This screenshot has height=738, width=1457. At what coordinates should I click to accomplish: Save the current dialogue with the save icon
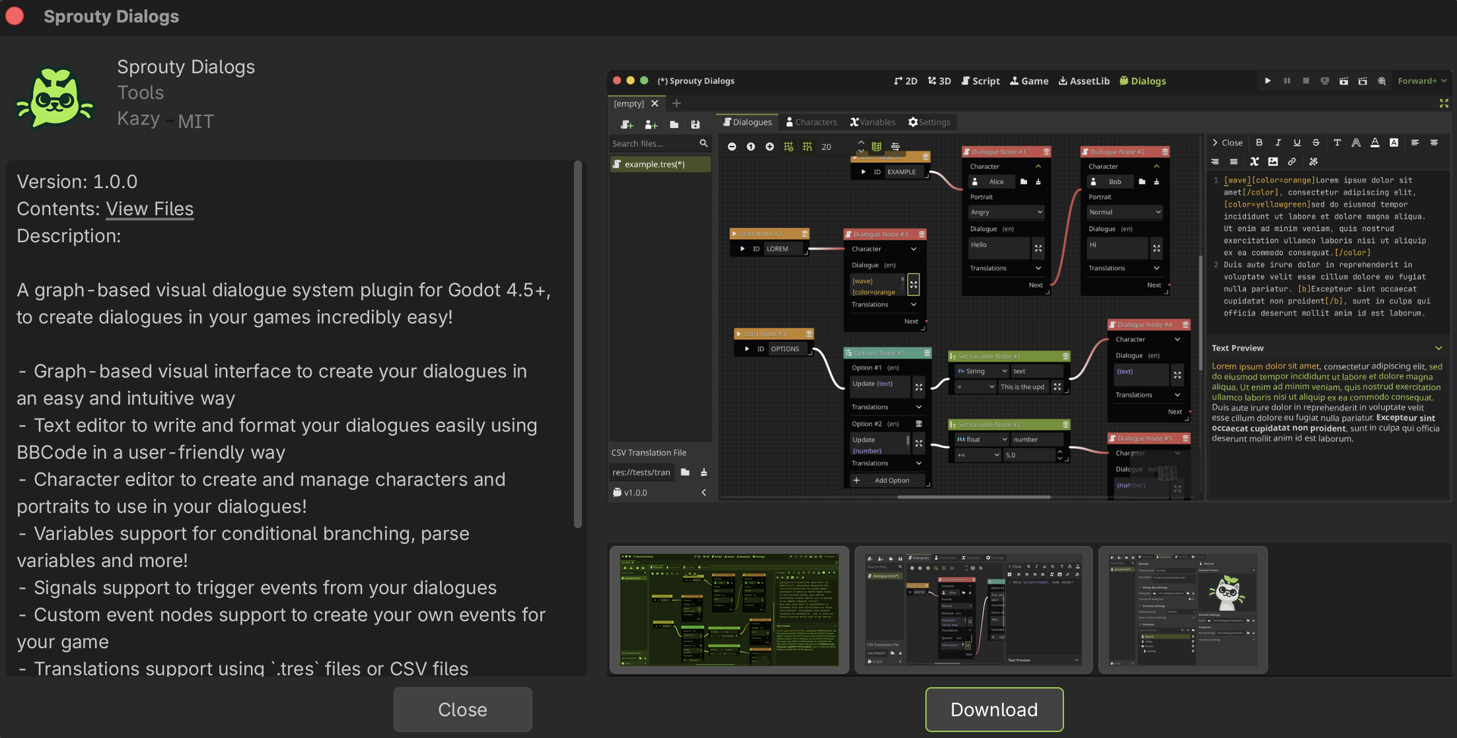coord(695,124)
